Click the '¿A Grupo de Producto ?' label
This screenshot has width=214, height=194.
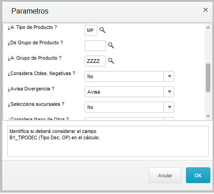35,58
